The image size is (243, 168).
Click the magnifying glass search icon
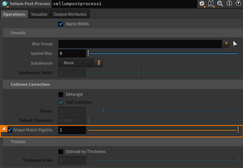click(x=220, y=3)
